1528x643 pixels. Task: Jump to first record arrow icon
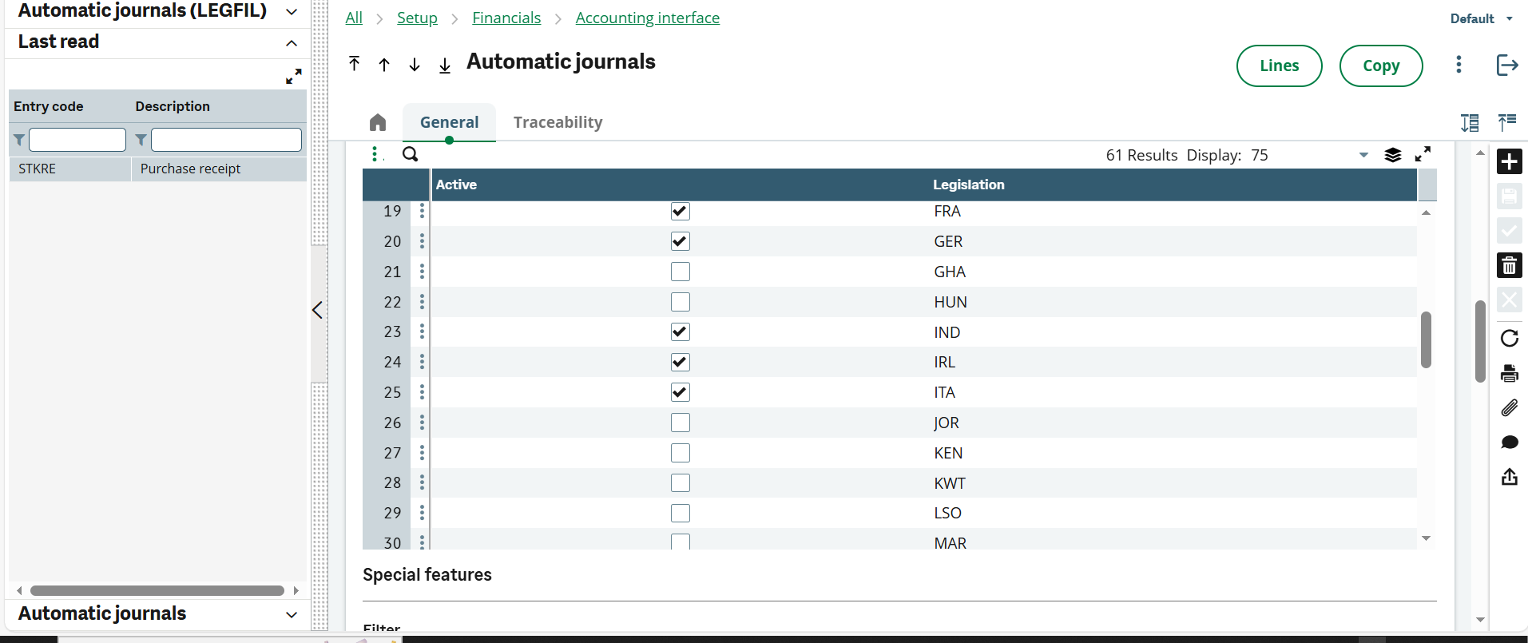355,64
